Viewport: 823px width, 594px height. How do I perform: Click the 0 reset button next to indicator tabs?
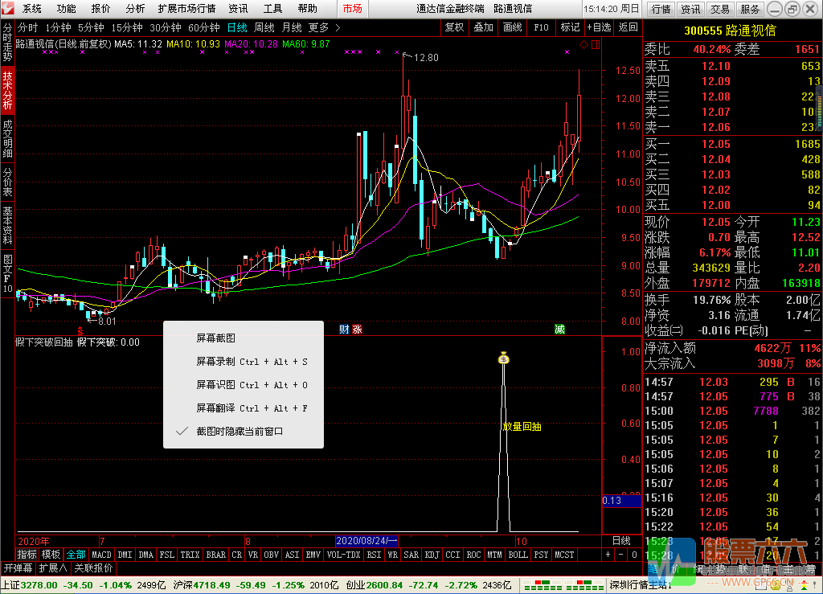[634, 554]
